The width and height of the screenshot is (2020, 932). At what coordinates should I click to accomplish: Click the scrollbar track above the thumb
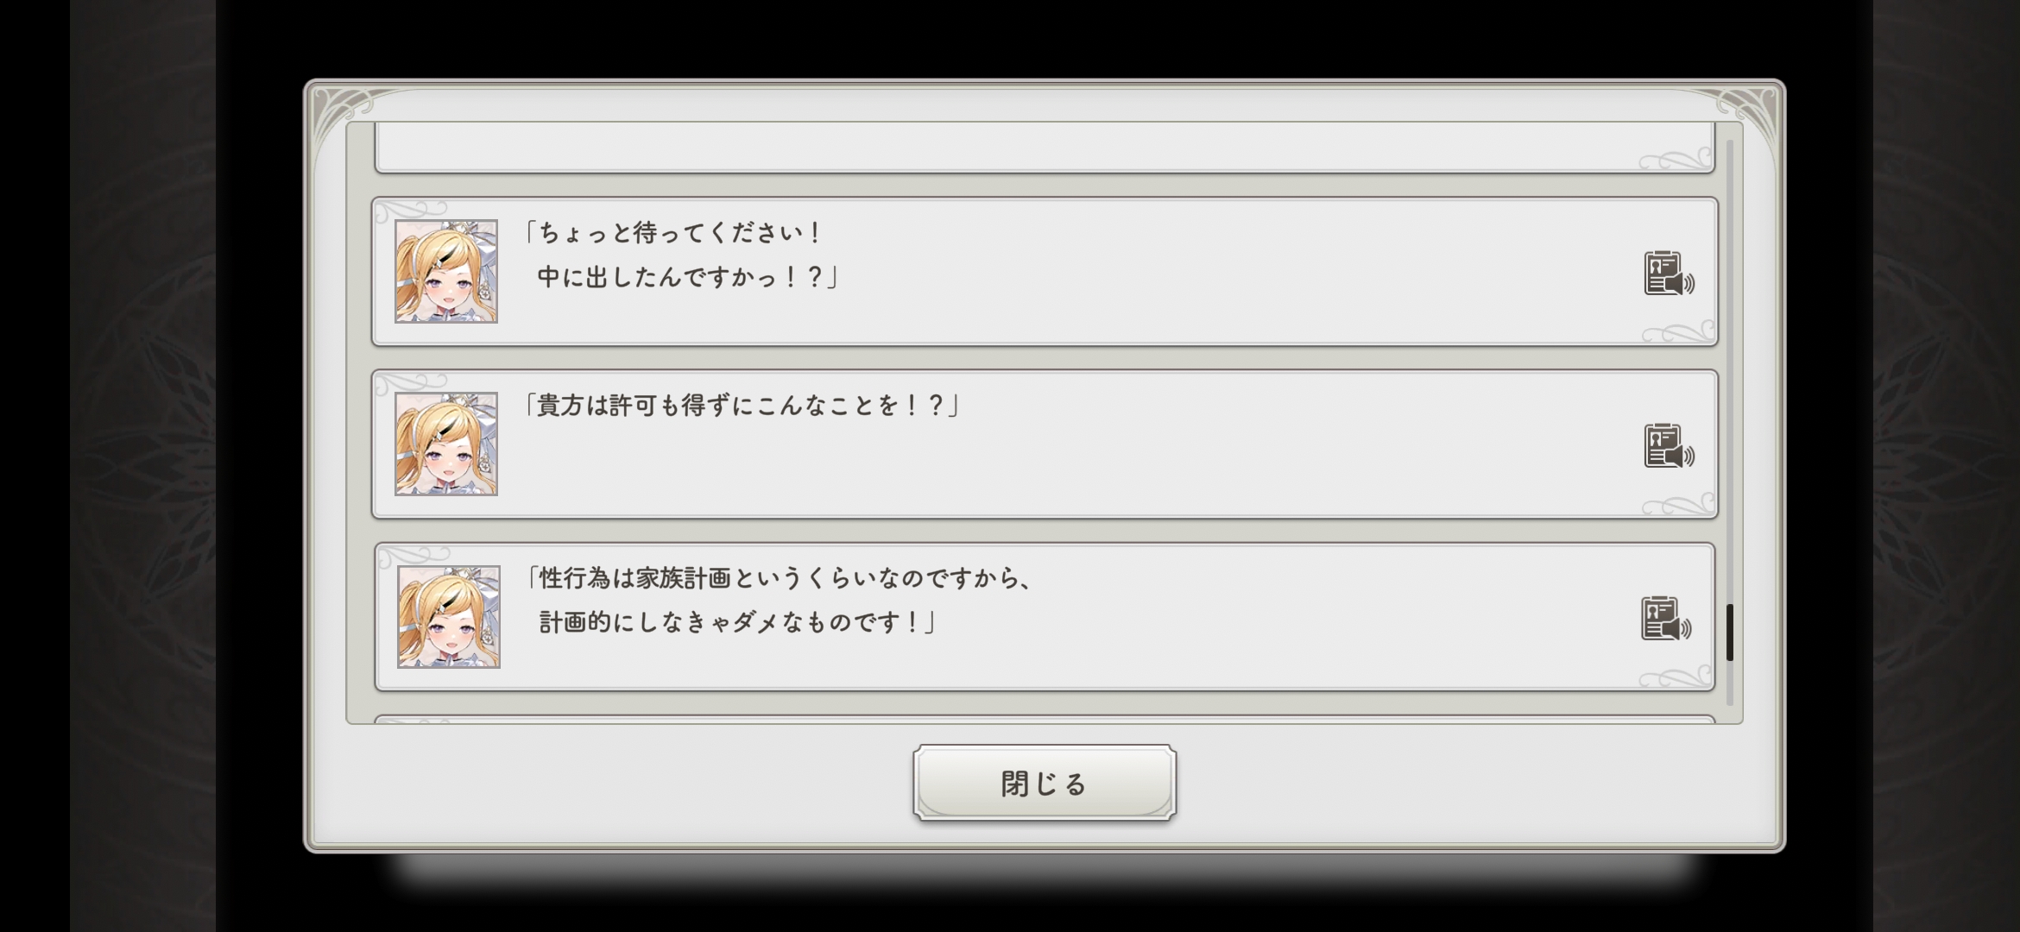(x=1730, y=371)
